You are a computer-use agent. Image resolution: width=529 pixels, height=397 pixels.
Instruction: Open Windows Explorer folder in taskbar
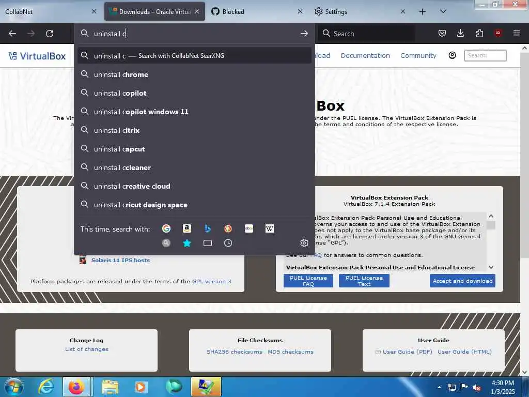point(110,387)
